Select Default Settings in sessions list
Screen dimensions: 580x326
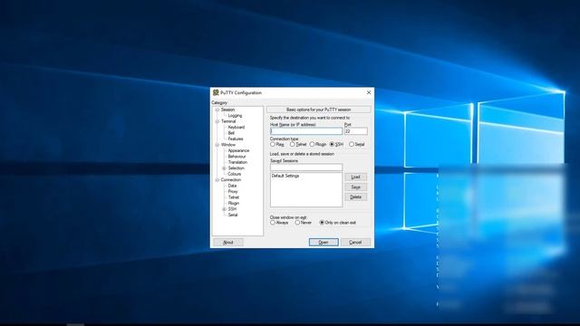point(285,176)
